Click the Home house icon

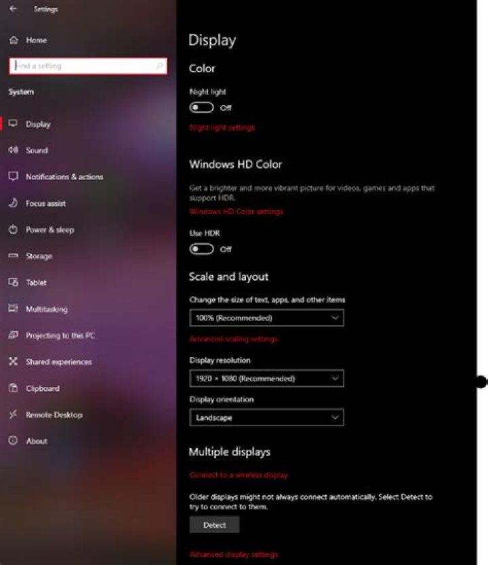pyautogui.click(x=14, y=40)
